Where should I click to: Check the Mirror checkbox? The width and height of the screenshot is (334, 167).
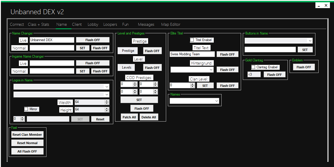[x=26, y=109]
